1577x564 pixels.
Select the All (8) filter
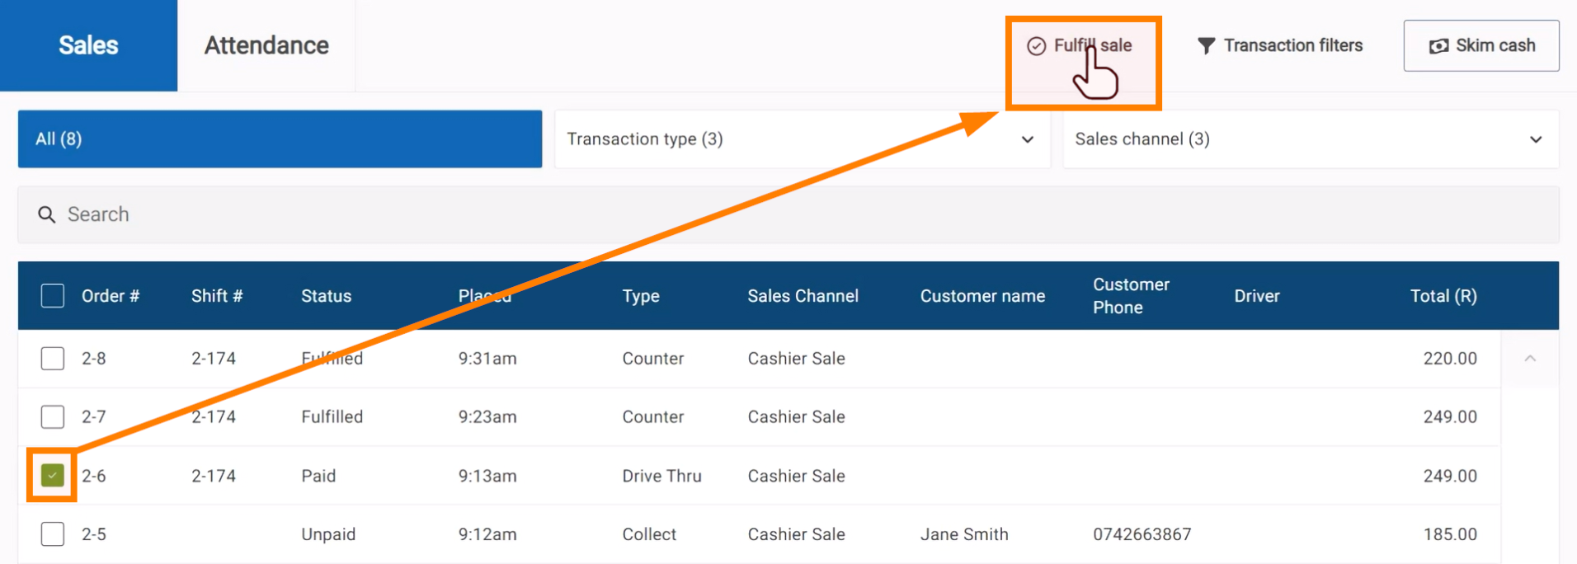tap(280, 139)
